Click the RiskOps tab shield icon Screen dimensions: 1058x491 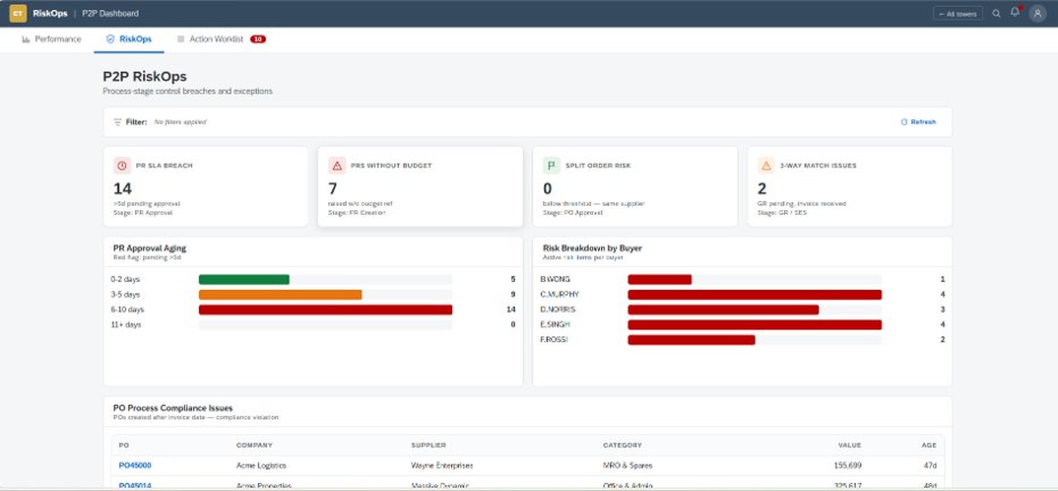(110, 39)
